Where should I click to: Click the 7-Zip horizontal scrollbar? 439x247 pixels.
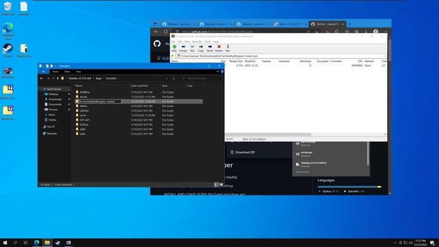click(268, 134)
